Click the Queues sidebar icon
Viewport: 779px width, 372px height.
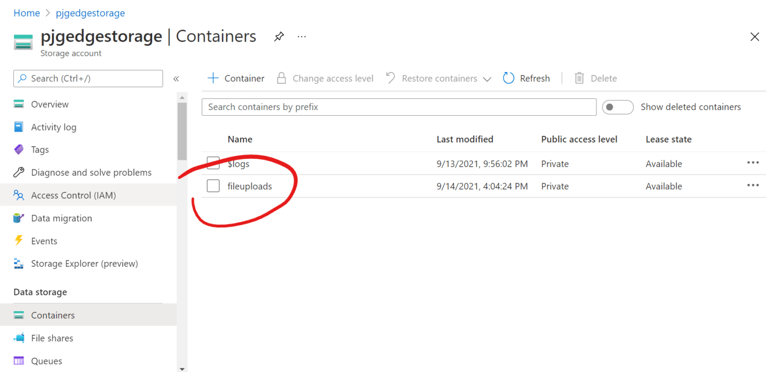point(19,360)
